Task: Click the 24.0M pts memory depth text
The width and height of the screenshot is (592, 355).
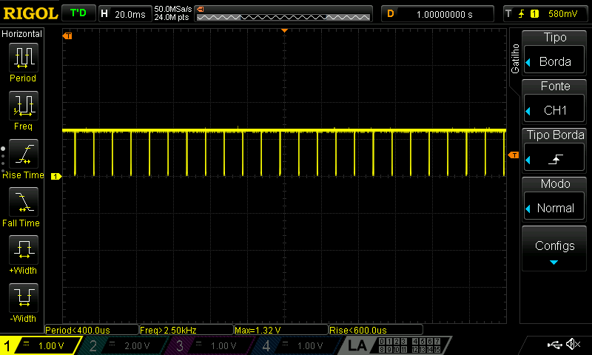Action: [172, 17]
